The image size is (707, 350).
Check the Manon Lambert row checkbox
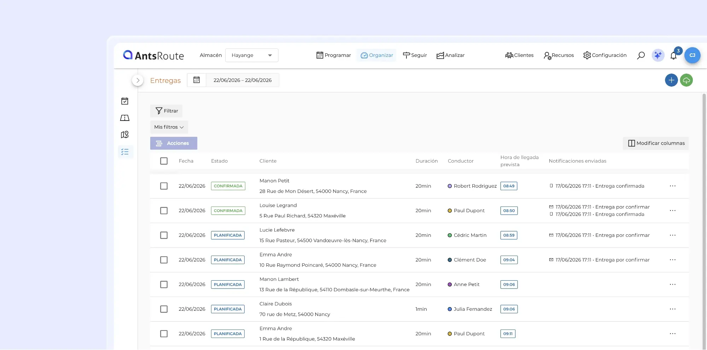(x=164, y=285)
